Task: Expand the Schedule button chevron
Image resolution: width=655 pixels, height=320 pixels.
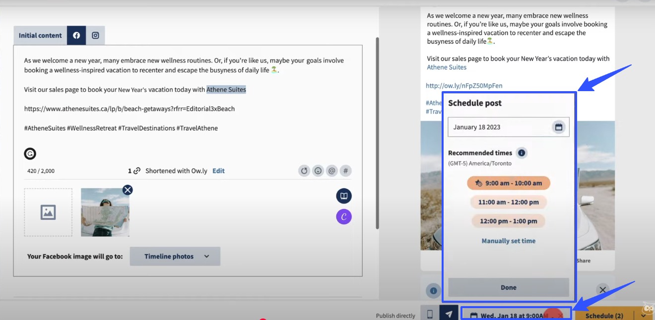Action: (x=644, y=315)
